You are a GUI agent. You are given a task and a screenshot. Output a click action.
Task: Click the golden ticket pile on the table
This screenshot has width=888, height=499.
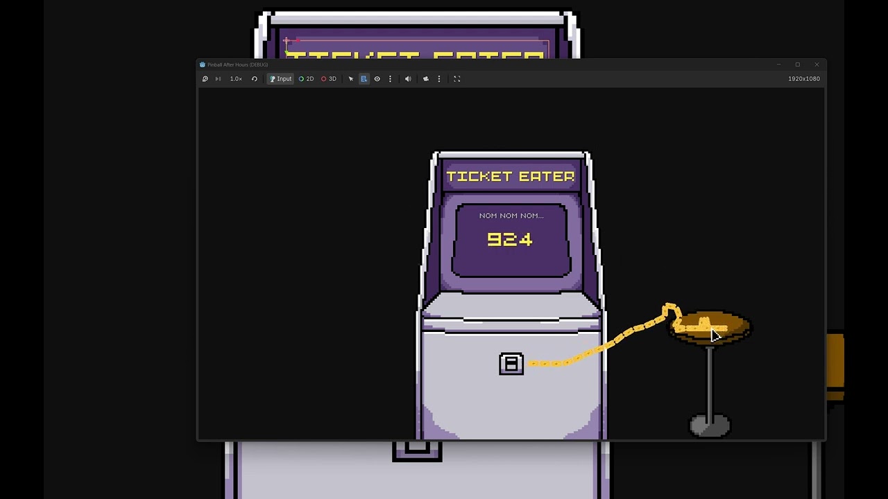(702, 324)
